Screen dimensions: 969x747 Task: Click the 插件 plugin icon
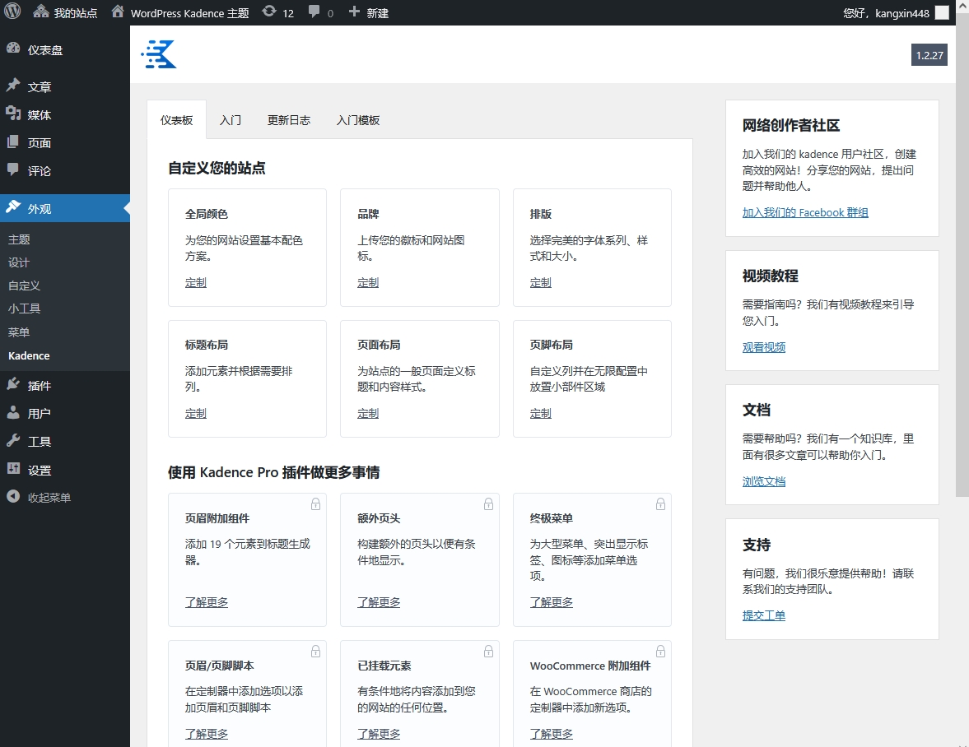pos(13,385)
